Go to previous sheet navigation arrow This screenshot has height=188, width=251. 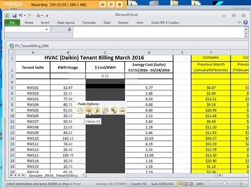pyautogui.click(x=15, y=175)
